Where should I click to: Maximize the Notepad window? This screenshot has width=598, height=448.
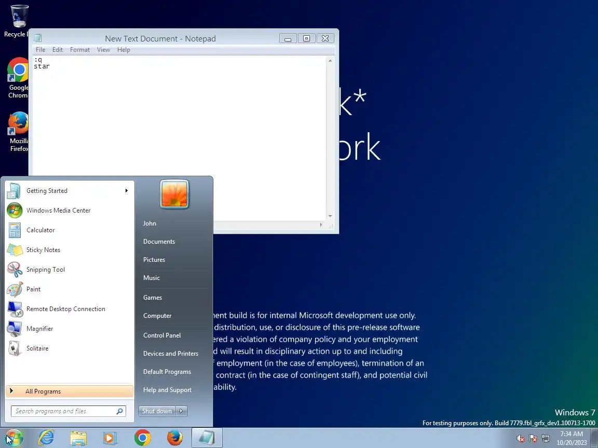pyautogui.click(x=306, y=38)
